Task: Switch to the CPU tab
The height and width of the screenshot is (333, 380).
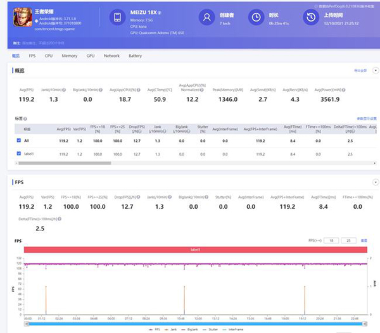Action: click(x=49, y=56)
